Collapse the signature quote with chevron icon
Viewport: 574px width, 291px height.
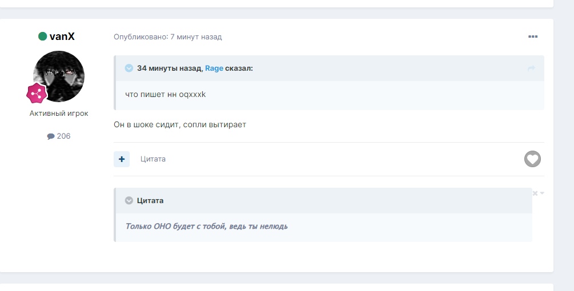coord(129,201)
